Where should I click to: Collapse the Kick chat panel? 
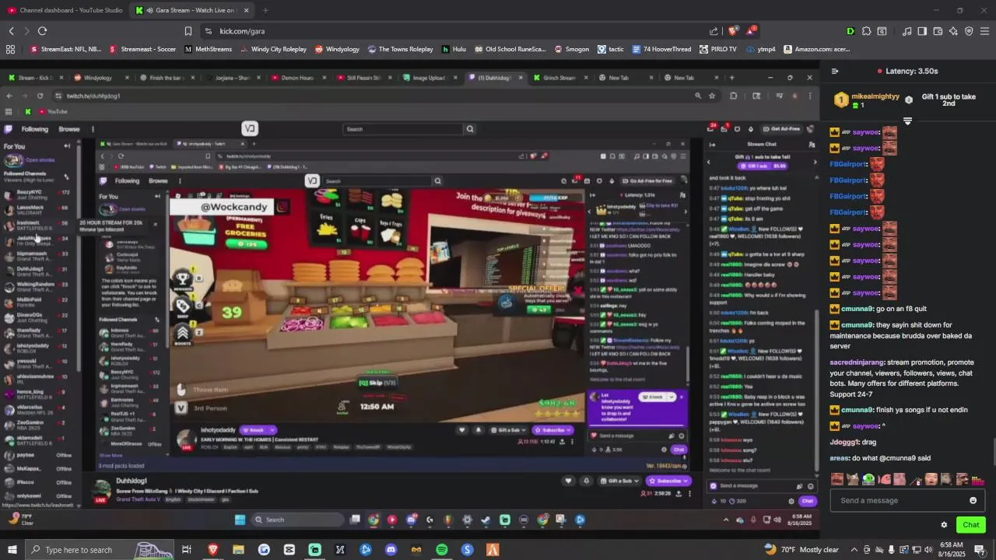(835, 71)
